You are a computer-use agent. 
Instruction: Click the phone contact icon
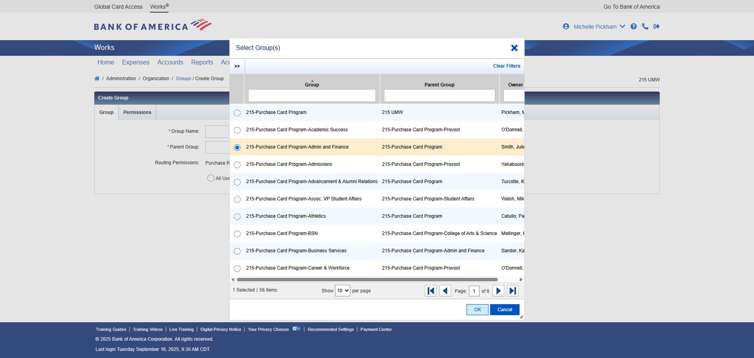[645, 26]
